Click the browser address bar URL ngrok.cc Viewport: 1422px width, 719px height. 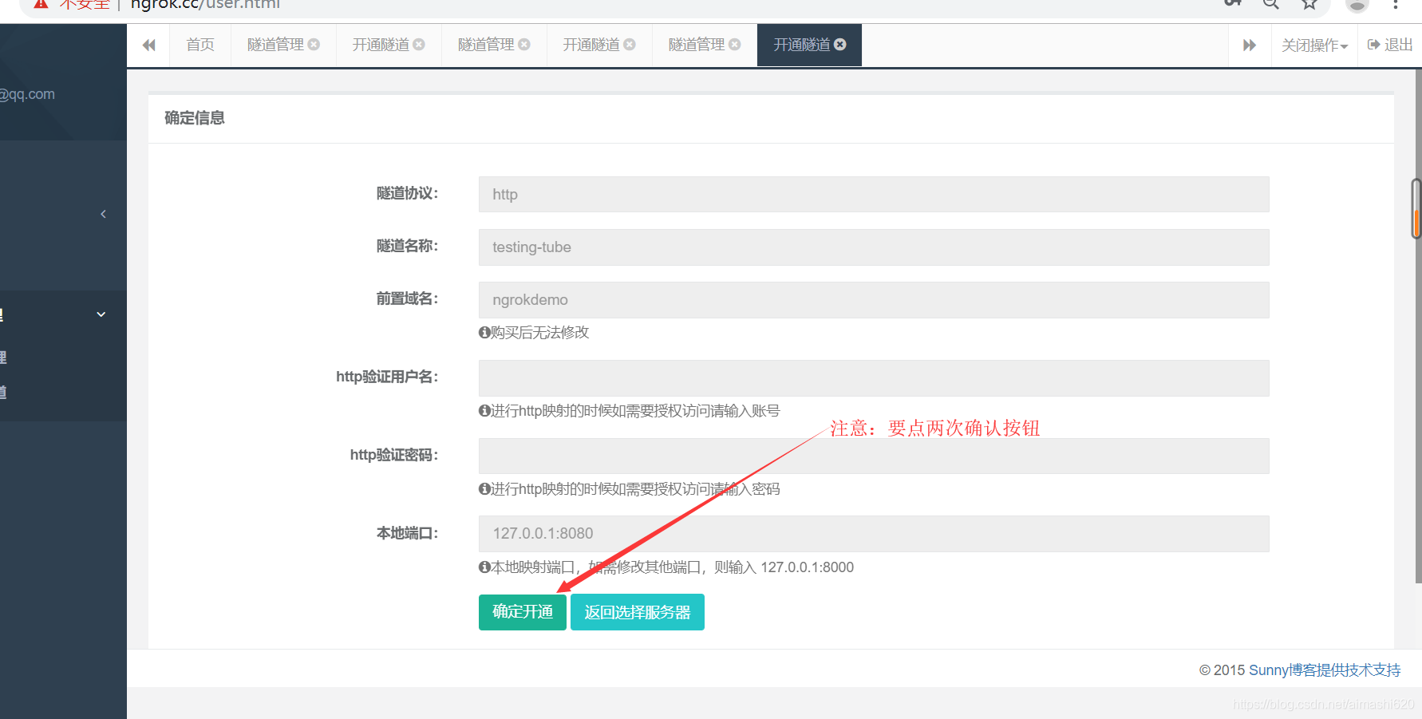(x=205, y=4)
